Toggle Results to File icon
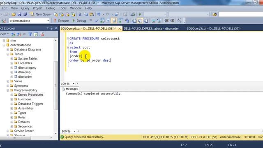263x148 pixels. click(x=146, y=21)
